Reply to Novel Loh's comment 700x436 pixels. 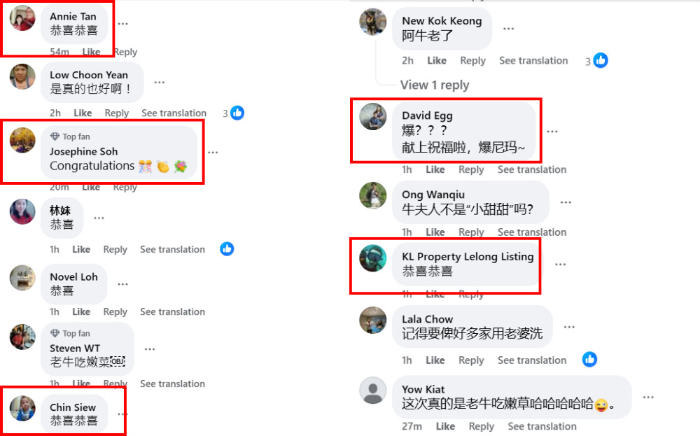pos(115,312)
